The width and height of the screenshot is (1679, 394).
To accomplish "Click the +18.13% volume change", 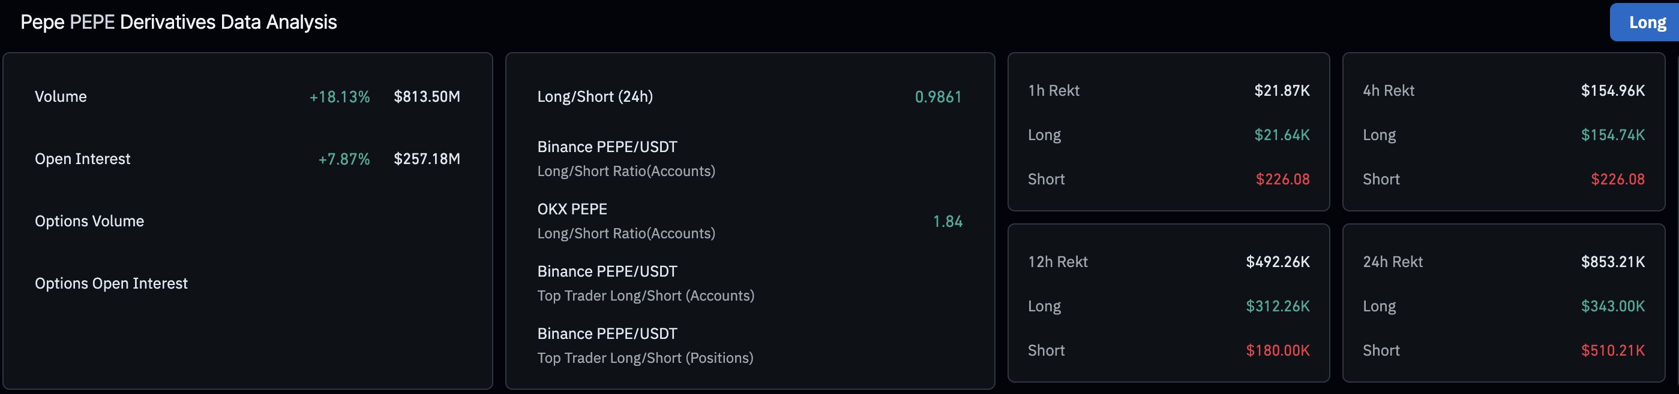I will point(339,97).
